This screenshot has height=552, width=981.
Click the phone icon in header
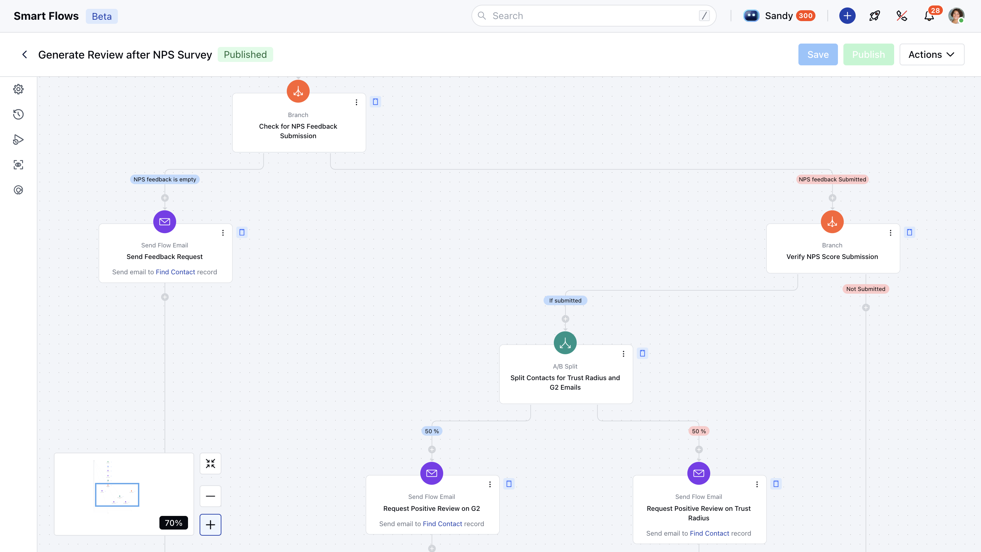tap(901, 16)
